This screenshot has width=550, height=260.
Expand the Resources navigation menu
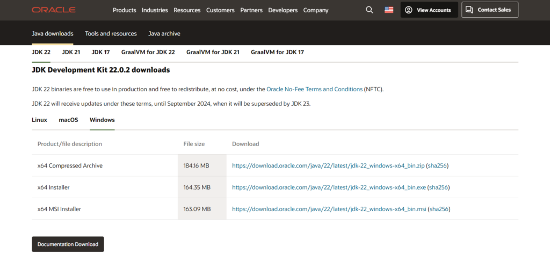pyautogui.click(x=187, y=10)
